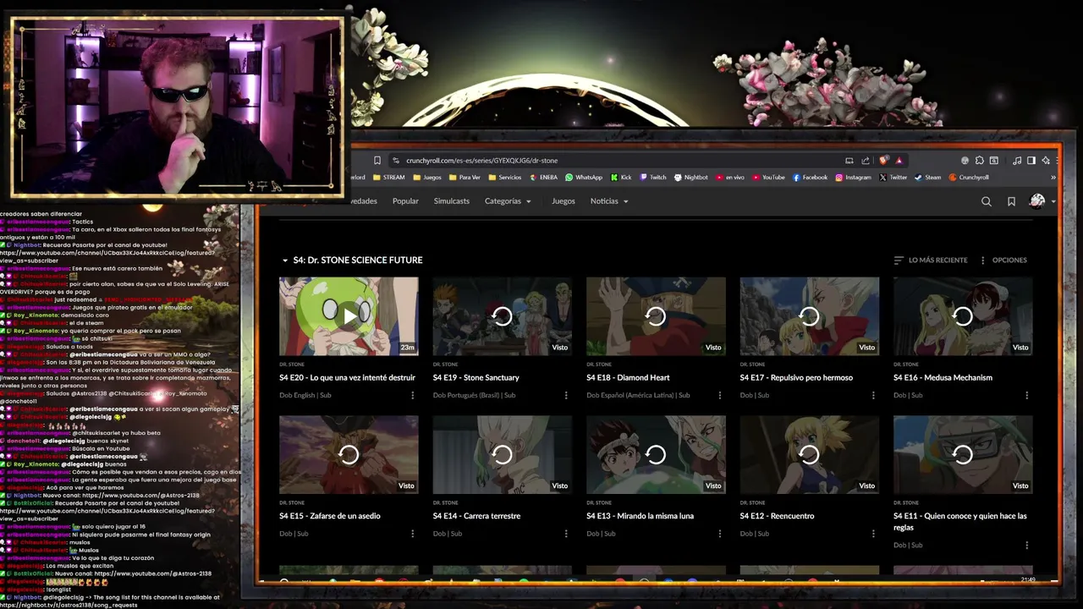Screen dimensions: 1083x609
Task: Open the Steam bookmark
Action: 928,178
